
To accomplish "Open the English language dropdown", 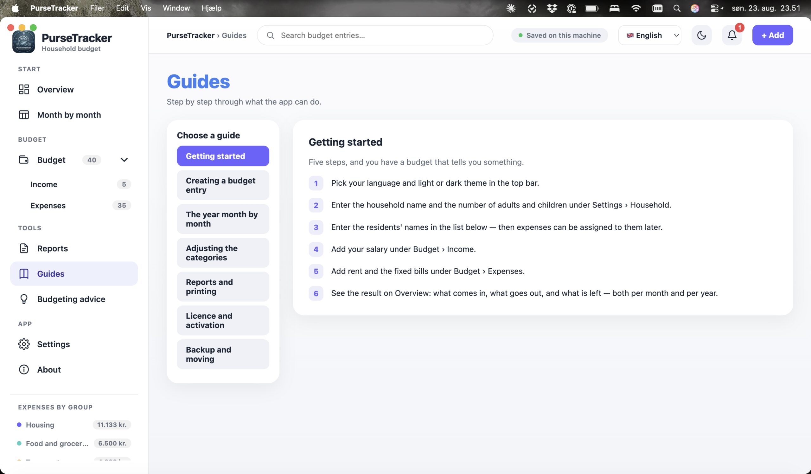I will [649, 35].
